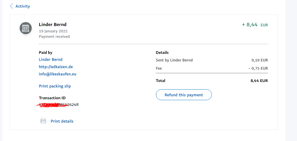Open Print packing slip link
297x141 pixels.
click(x=55, y=86)
